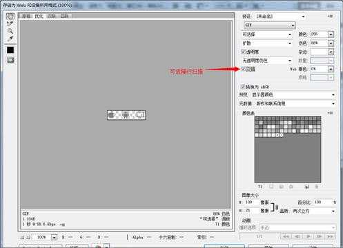Switch to the 原稿 (Original) tab
The height and width of the screenshot is (248, 343).
point(26,16)
